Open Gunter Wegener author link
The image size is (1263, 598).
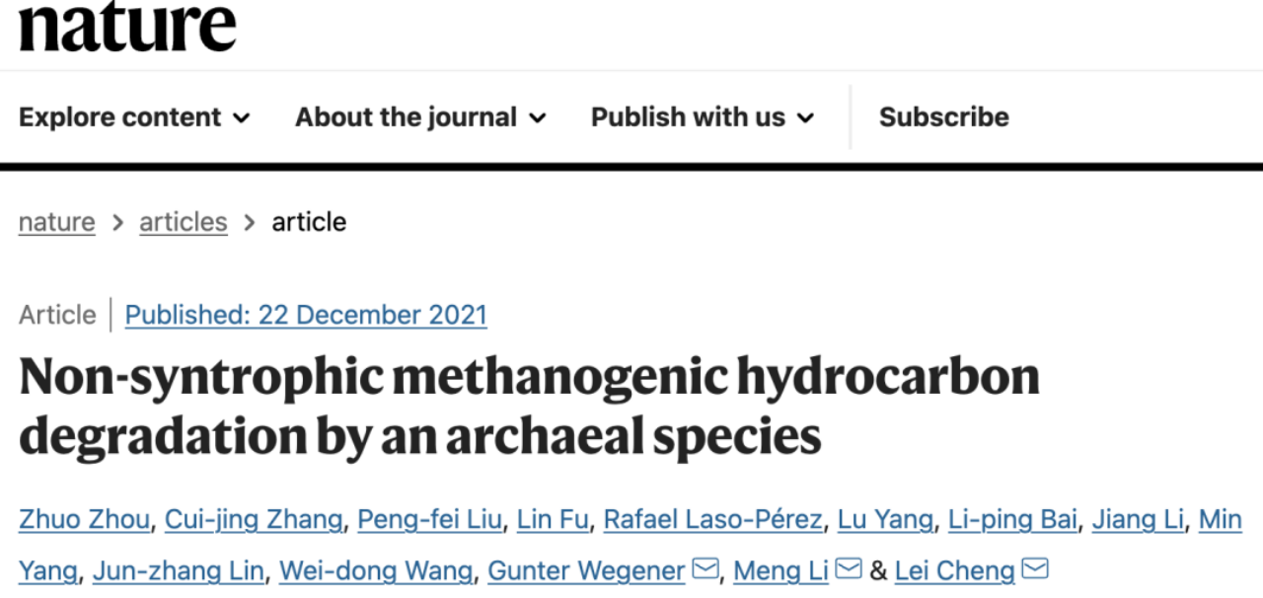(586, 570)
